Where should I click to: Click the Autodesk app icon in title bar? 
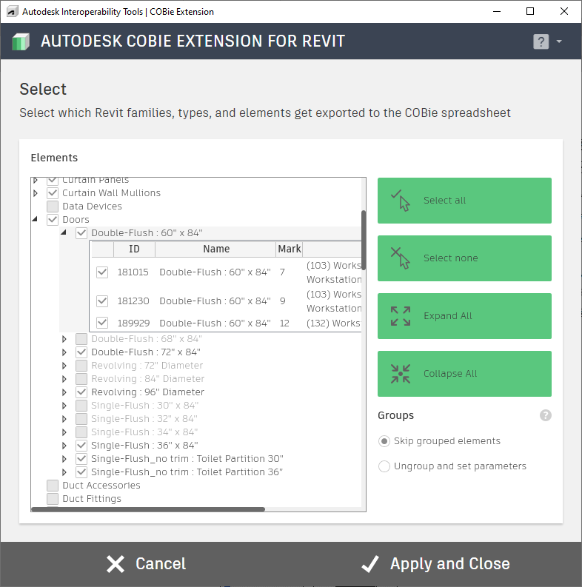tap(13, 12)
